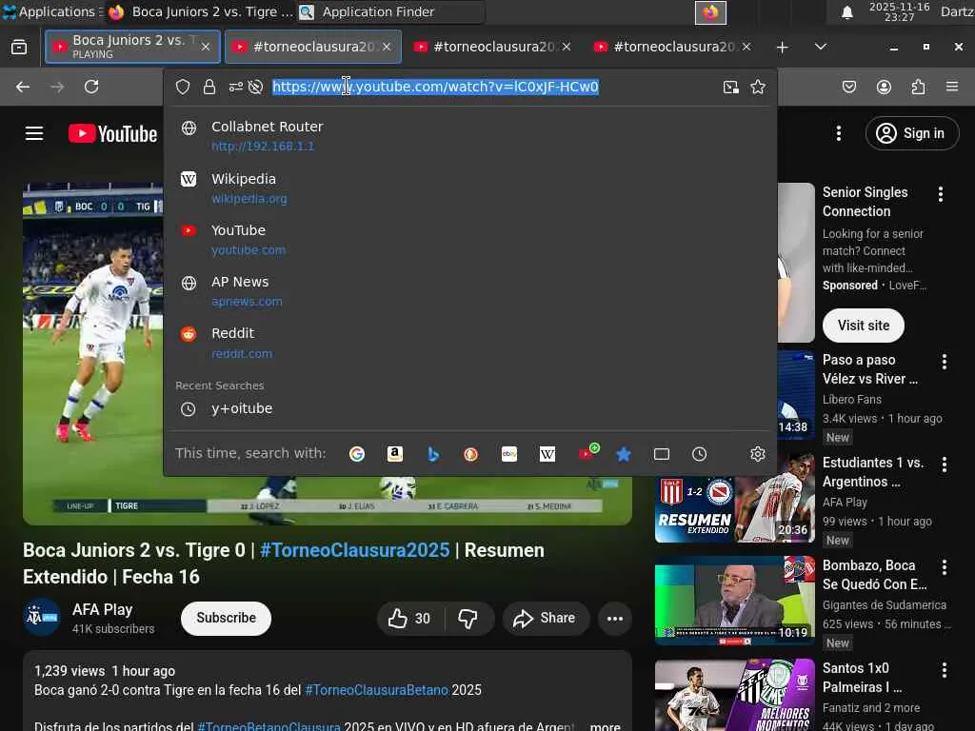Open the Firefox account icon
The image size is (975, 731).
pyautogui.click(x=884, y=87)
